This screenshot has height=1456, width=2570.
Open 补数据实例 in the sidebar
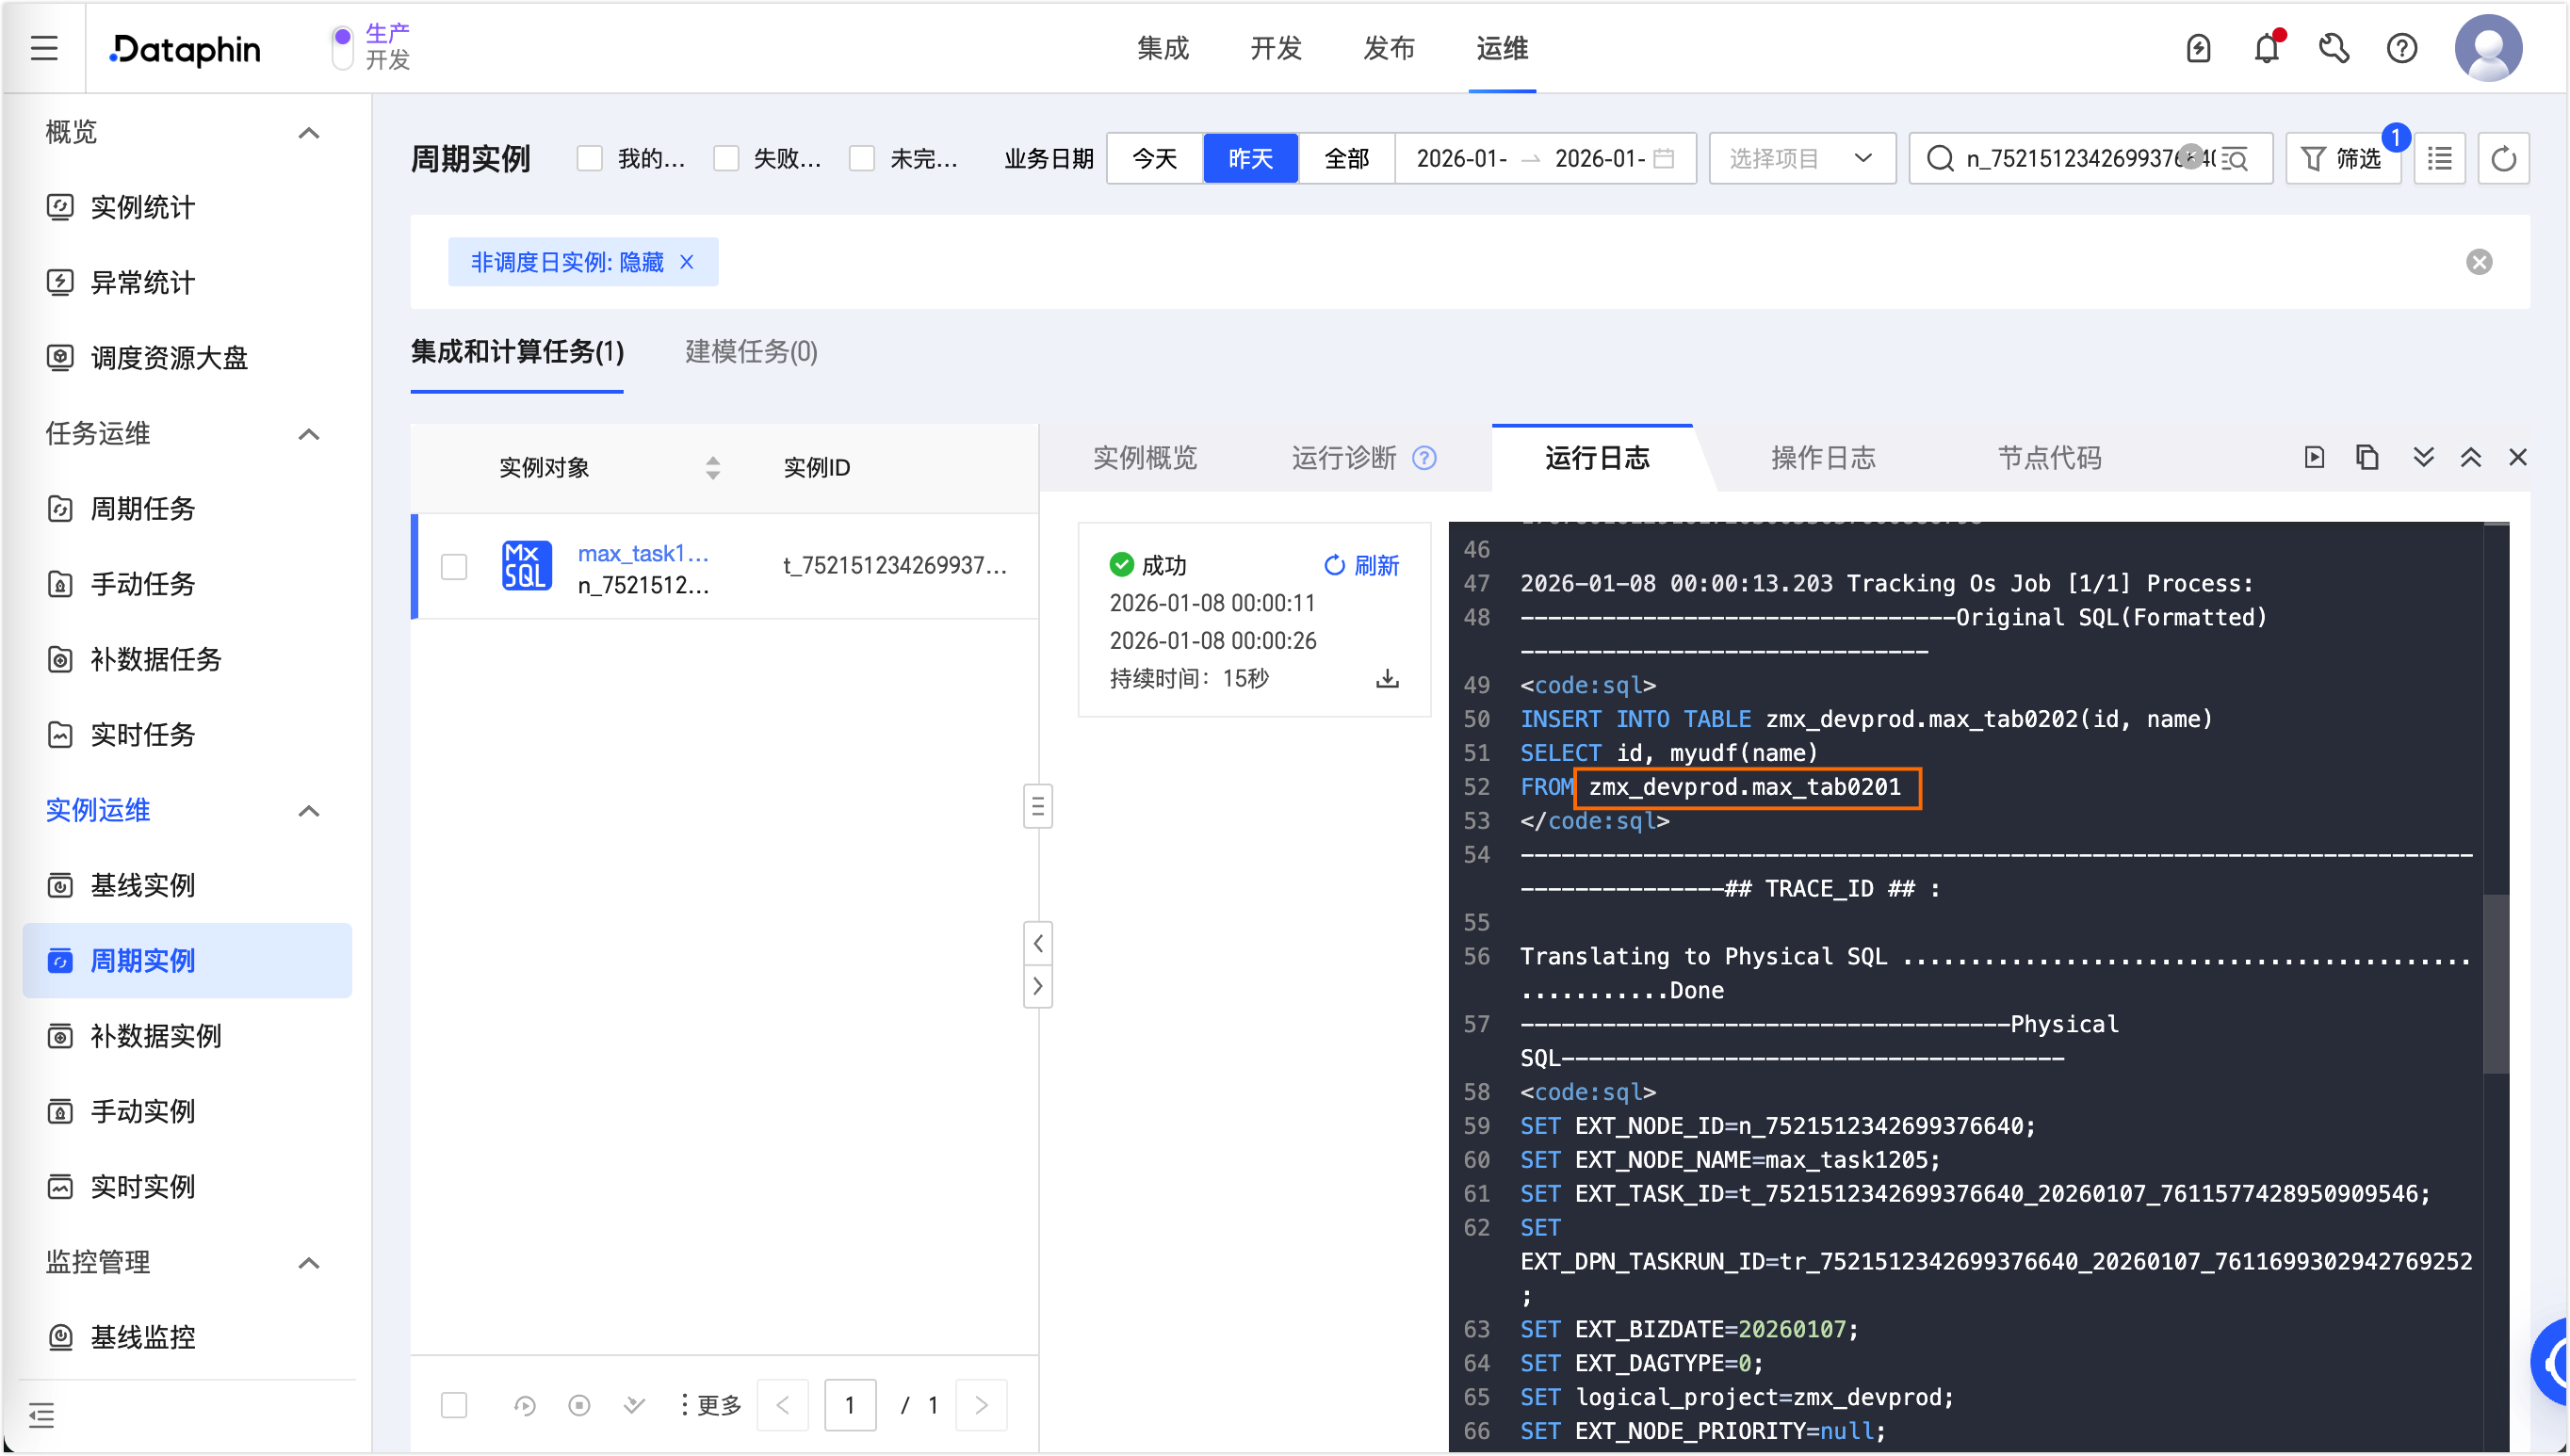click(187, 1036)
